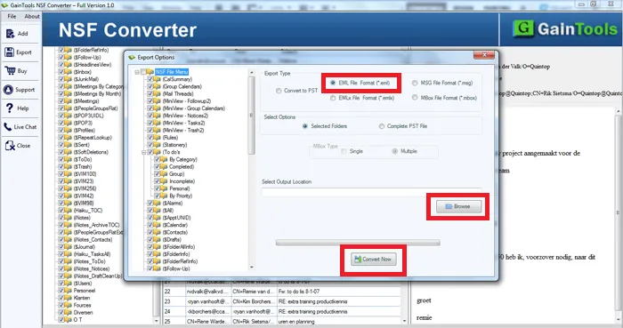Close the Export Options dialog
The image size is (623, 328).
[484, 55]
